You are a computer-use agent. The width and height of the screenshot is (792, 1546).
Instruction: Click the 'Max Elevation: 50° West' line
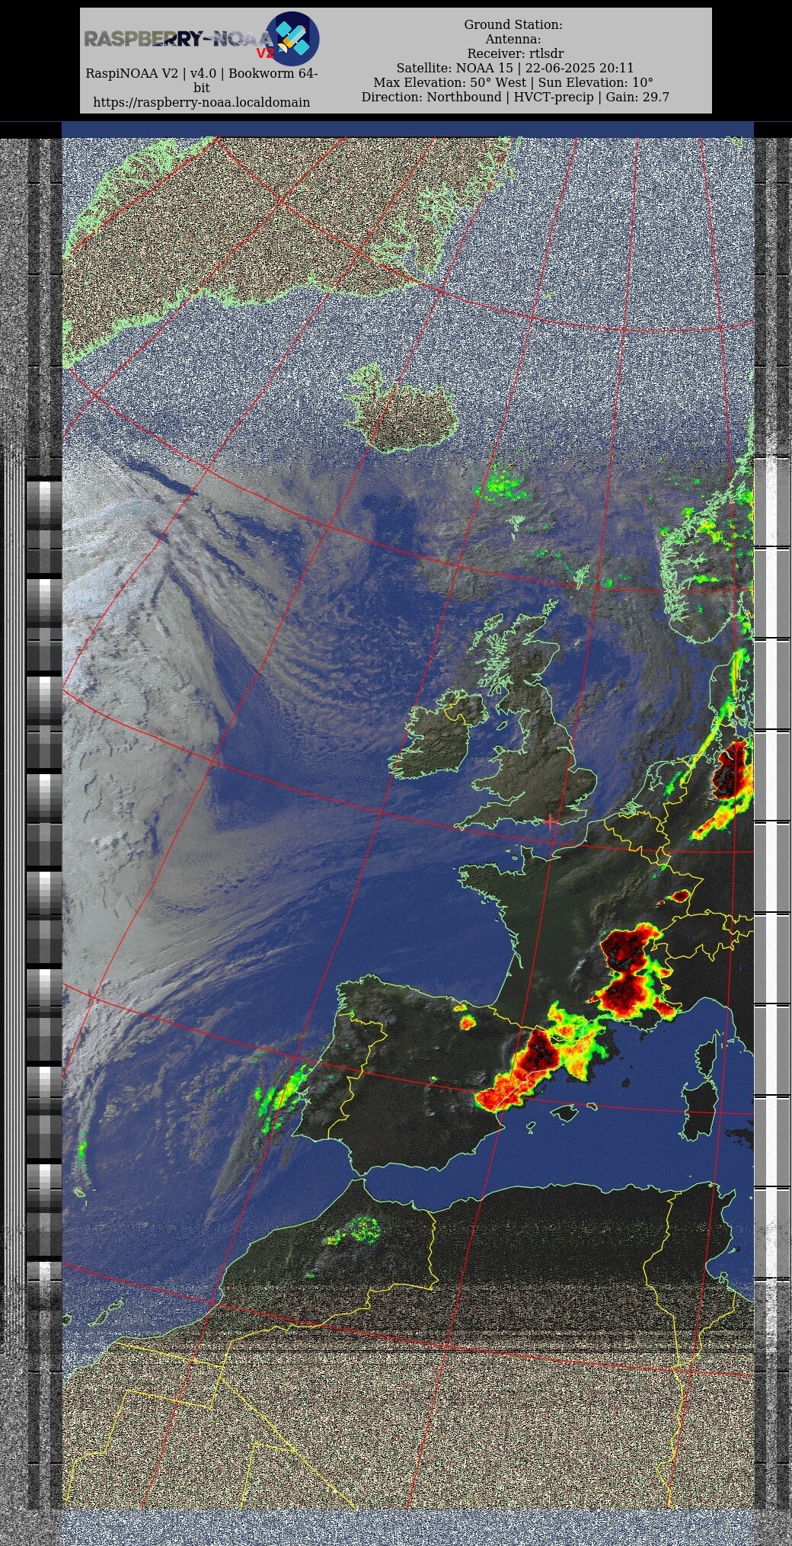[513, 82]
